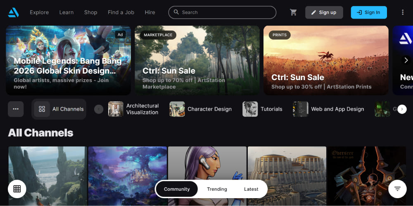The image size is (413, 206).
Task: Open the domed city architecture artwork
Action: 287,176
